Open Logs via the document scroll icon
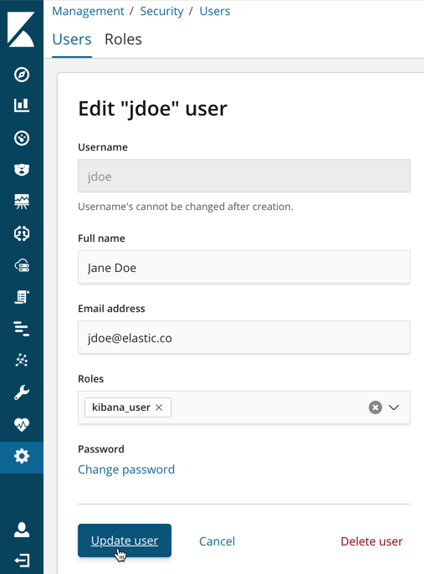 tap(22, 297)
